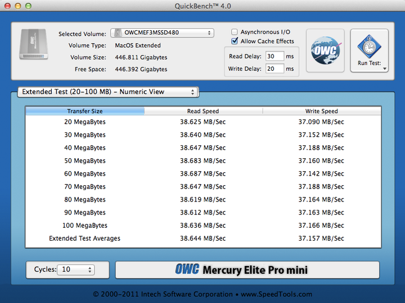Click the yellow minimize window button

click(18, 6)
